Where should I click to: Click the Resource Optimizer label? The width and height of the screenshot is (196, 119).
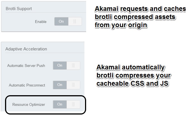pyautogui.click(x=29, y=104)
